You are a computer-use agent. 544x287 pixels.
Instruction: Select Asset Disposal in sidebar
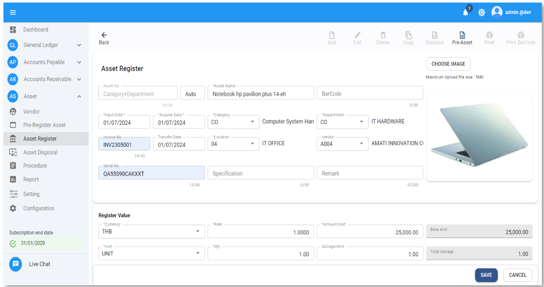40,152
